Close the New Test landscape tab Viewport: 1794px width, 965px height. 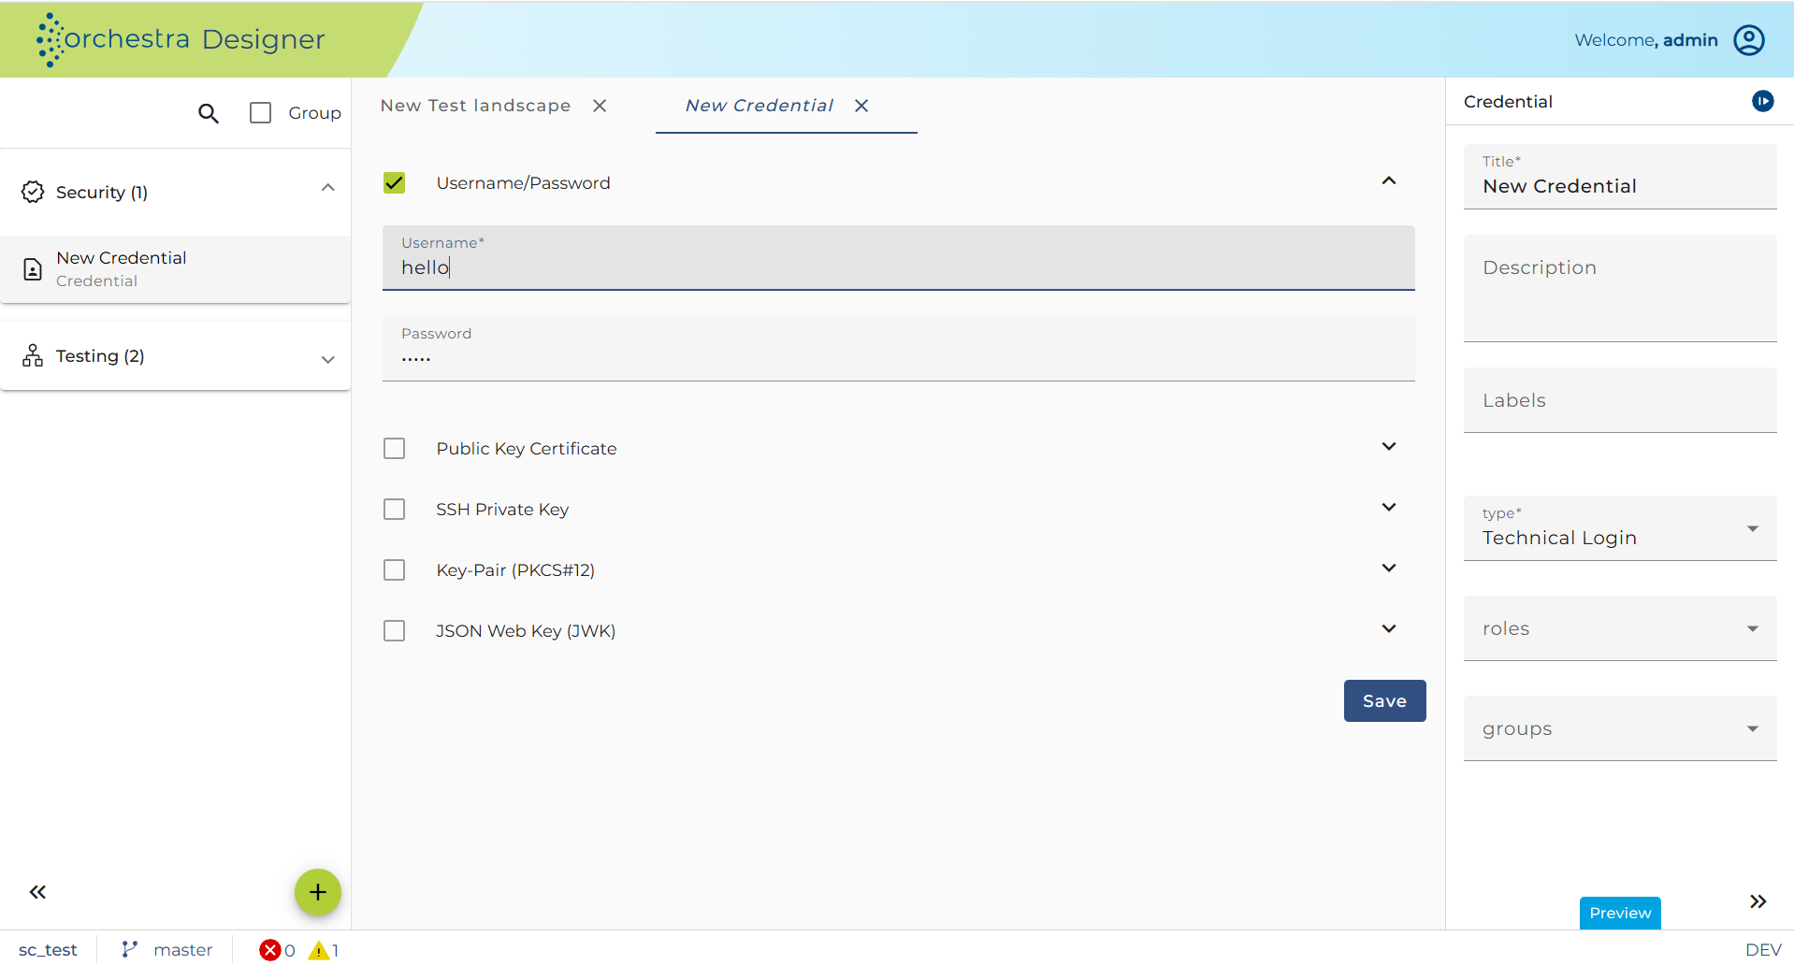600,106
